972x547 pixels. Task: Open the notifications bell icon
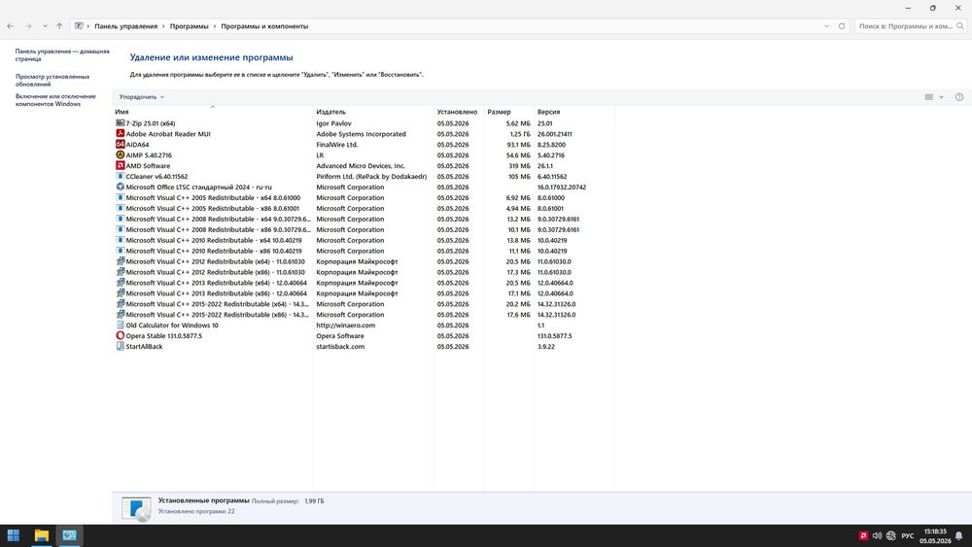click(x=959, y=536)
